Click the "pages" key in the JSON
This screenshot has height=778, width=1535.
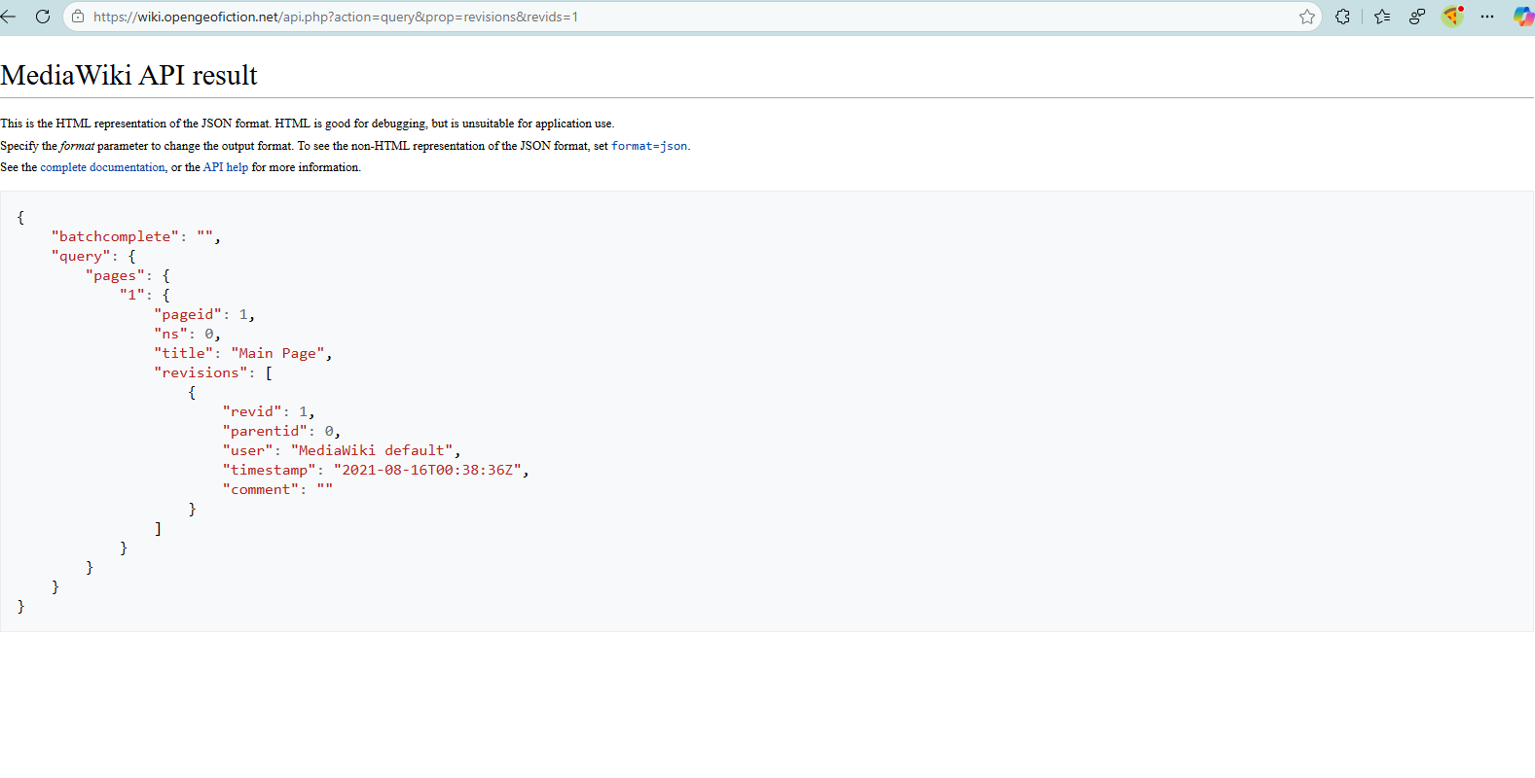(115, 275)
